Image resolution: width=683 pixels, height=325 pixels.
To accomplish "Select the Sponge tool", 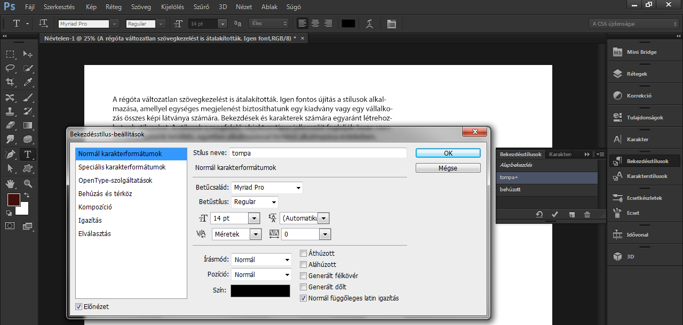I will click(28, 139).
